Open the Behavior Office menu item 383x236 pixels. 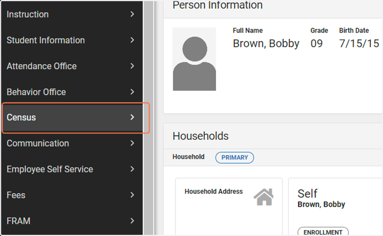pos(71,92)
